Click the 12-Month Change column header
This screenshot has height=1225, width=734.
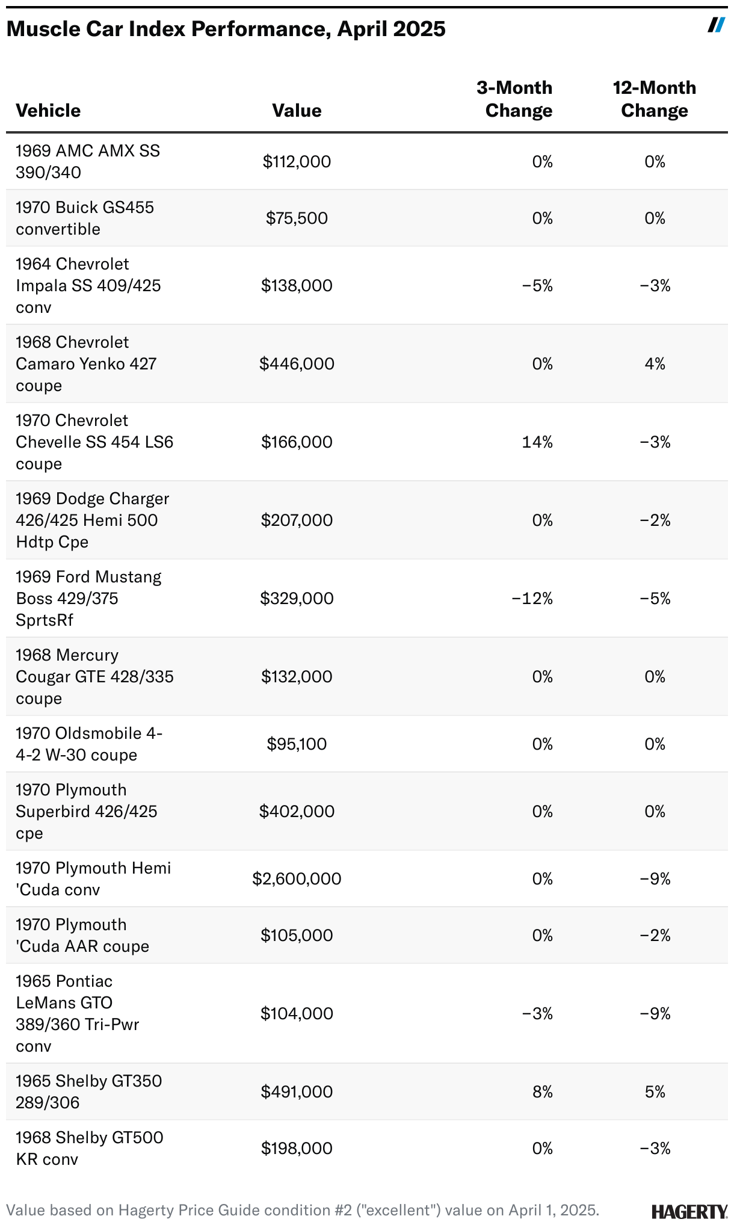[654, 99]
